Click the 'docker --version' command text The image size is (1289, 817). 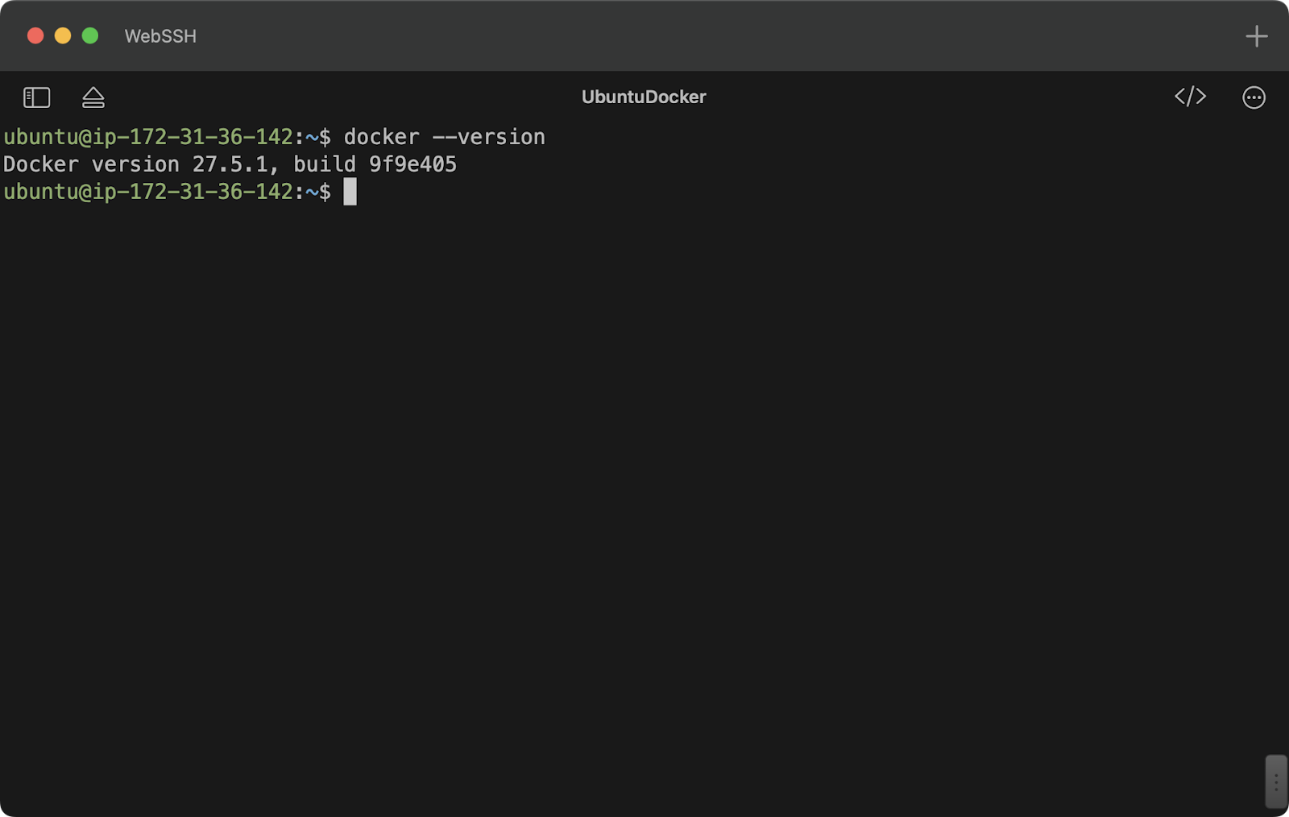[x=445, y=137]
